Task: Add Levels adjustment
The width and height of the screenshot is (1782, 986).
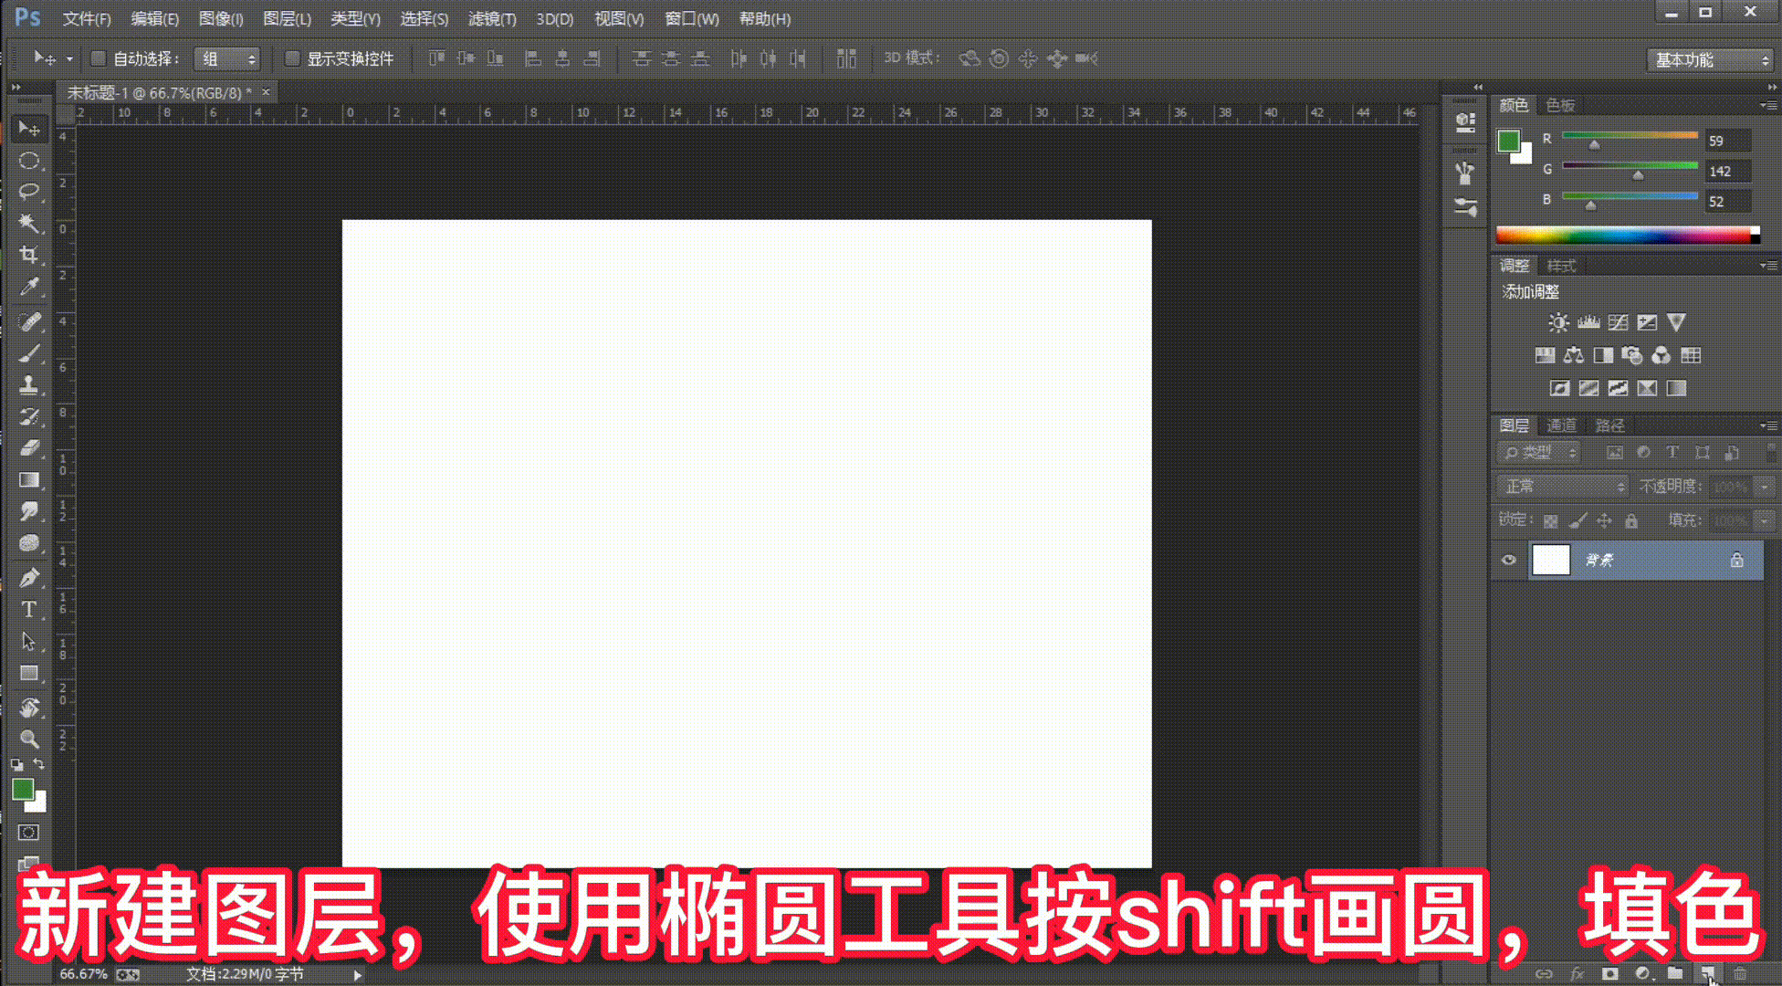Action: click(x=1588, y=322)
